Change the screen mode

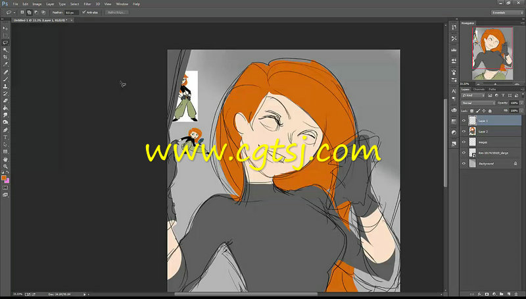click(5, 194)
